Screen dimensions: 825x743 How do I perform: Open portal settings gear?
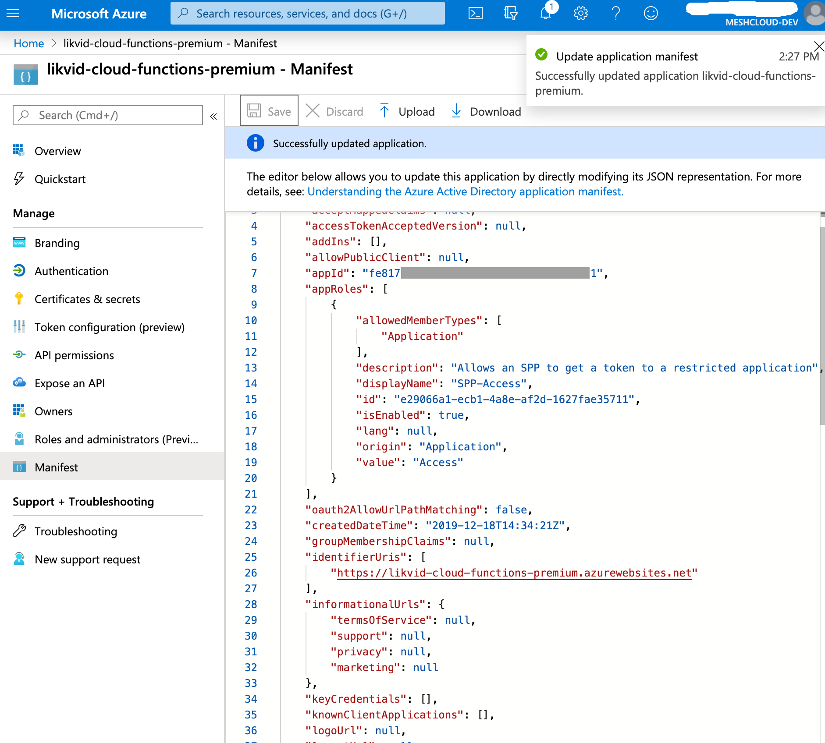pos(581,13)
